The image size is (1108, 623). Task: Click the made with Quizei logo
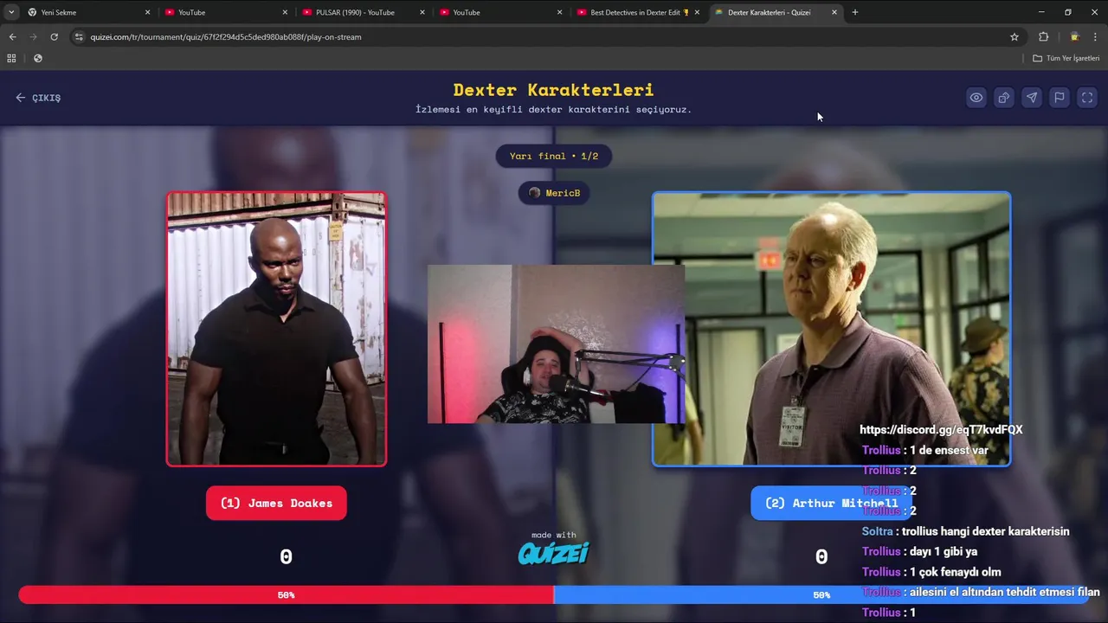click(x=554, y=548)
